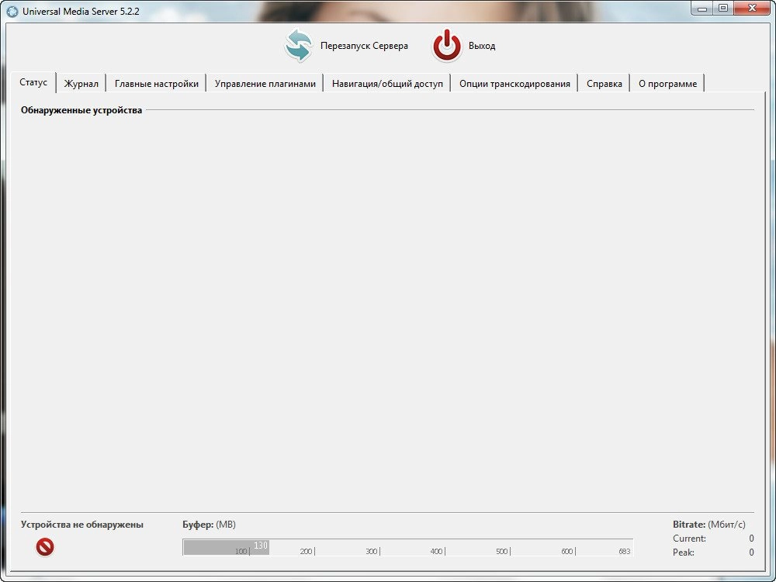Open Опции транскодирования tab
This screenshot has width=776, height=582.
[514, 84]
